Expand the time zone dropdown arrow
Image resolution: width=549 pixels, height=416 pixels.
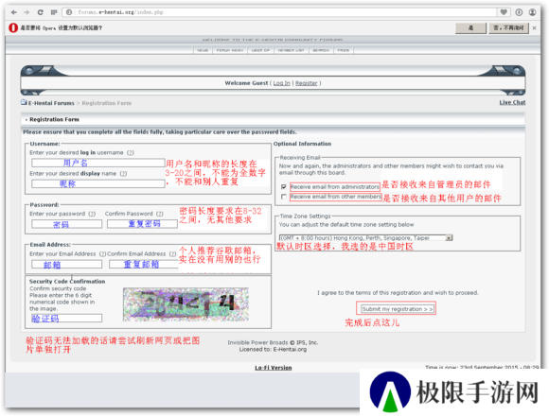(x=449, y=237)
